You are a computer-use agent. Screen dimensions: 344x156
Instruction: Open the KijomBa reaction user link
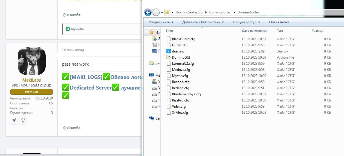click(x=77, y=29)
